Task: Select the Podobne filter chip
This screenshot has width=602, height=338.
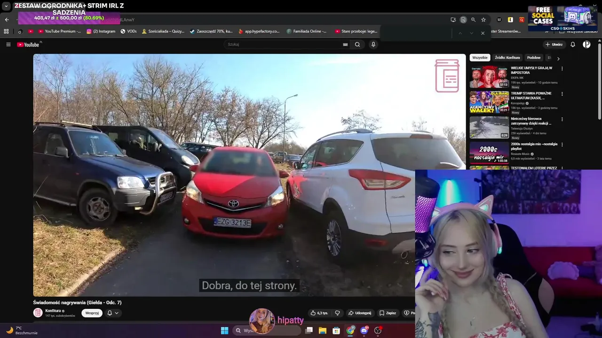Action: [x=534, y=58]
